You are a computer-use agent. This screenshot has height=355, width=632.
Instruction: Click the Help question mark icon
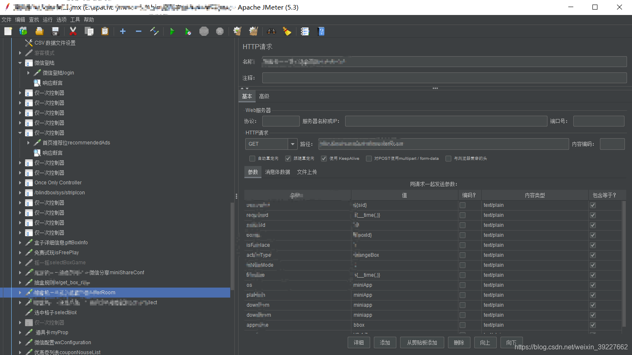point(321,31)
